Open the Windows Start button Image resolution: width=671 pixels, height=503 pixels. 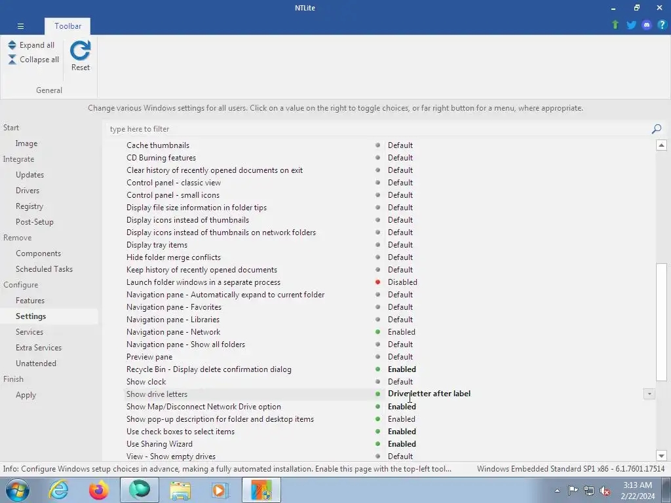tap(18, 490)
